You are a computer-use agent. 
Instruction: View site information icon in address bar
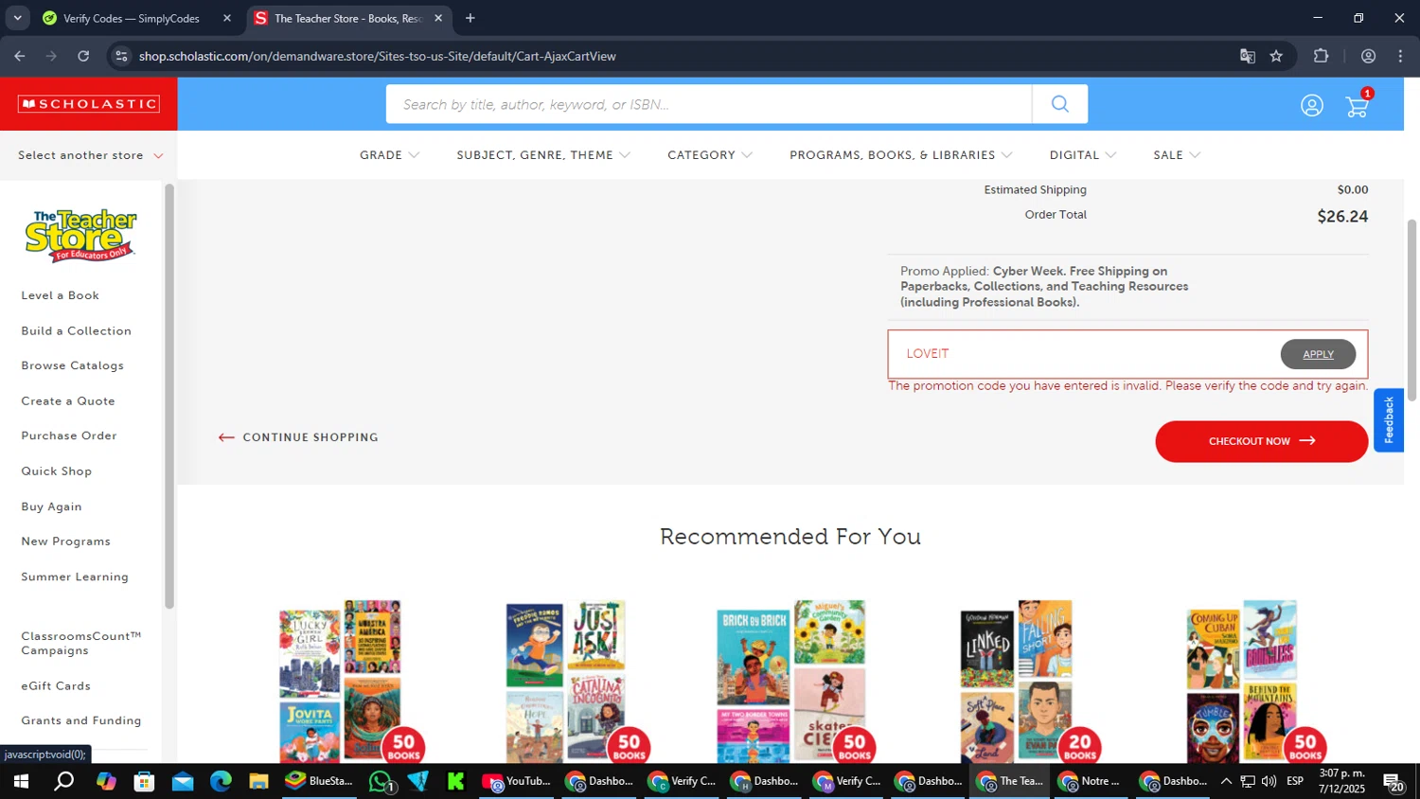point(121,56)
